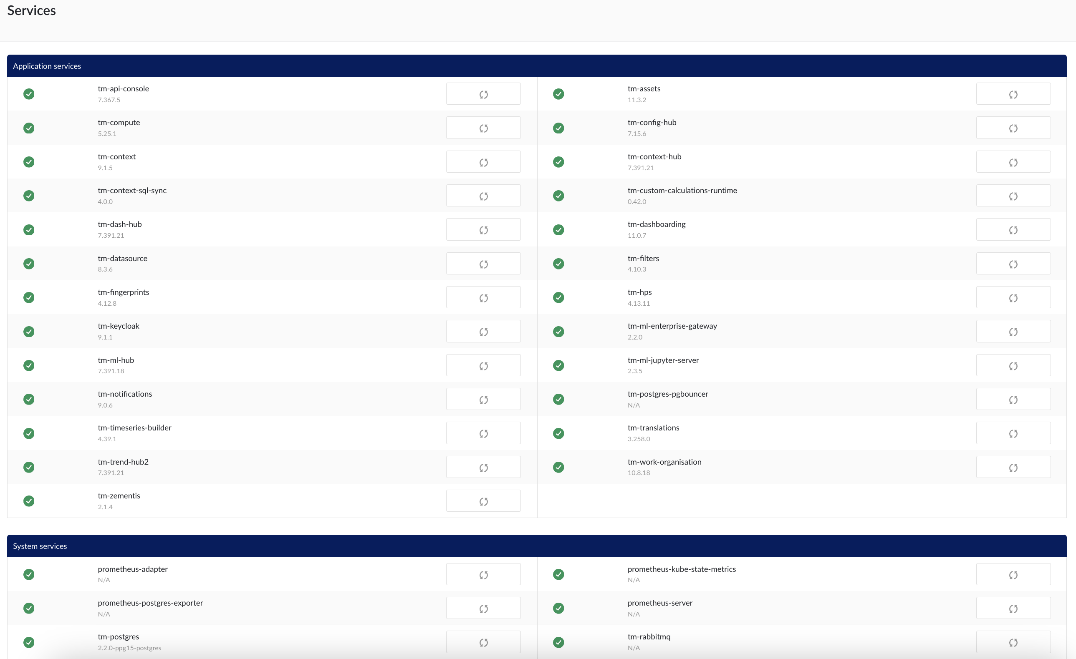Viewport: 1076px width, 659px height.
Task: Click the tm-ml-jupyter-server name
Action: (663, 360)
